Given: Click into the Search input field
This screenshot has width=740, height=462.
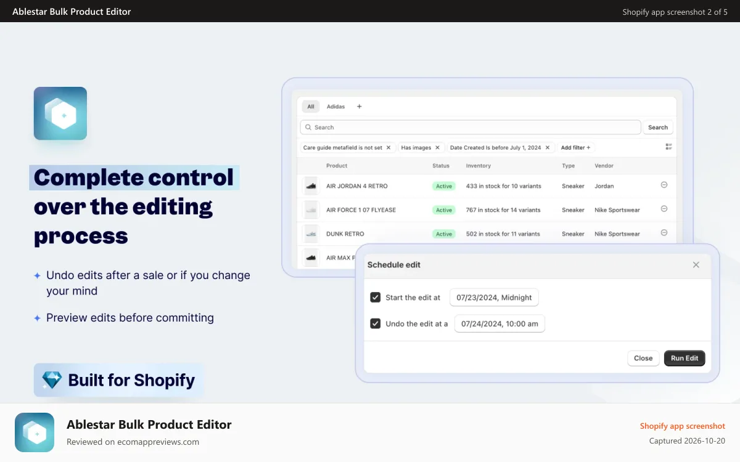Looking at the screenshot, I should point(471,128).
